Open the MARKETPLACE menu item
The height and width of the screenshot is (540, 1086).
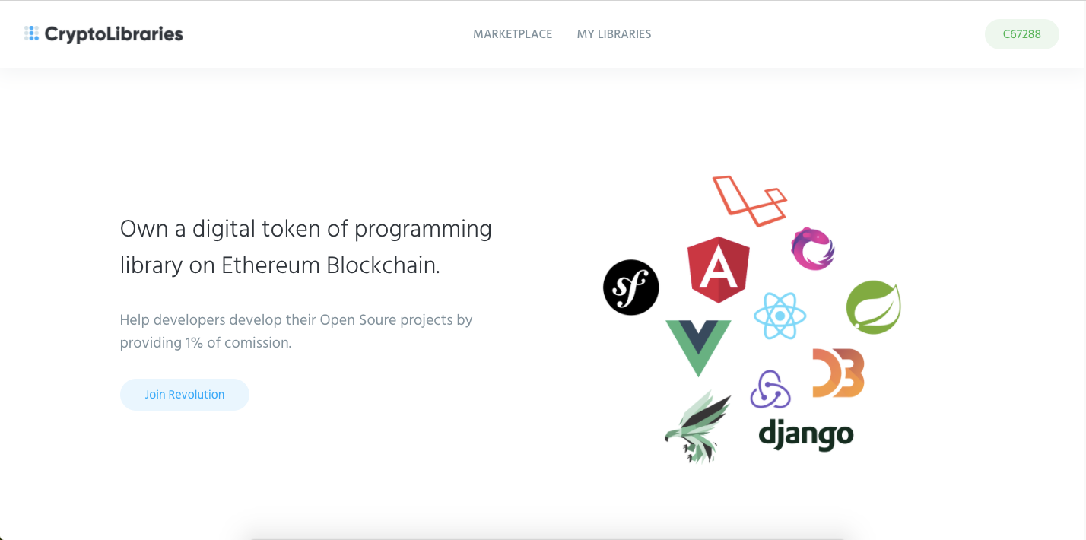[x=513, y=33]
